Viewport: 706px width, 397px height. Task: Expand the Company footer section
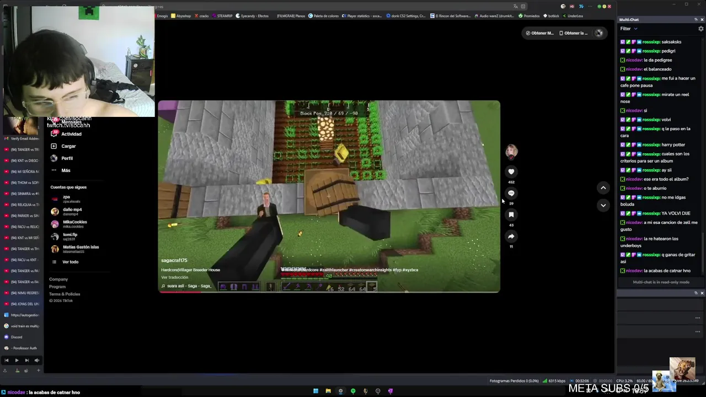point(58,279)
